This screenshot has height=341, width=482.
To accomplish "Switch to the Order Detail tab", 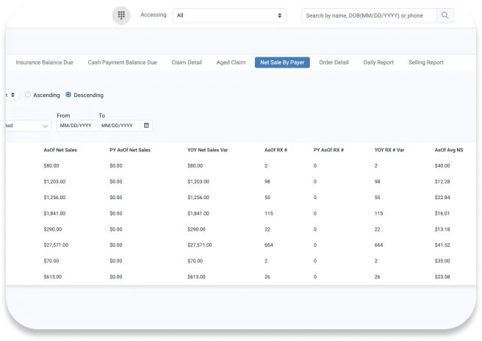I will coord(334,62).
